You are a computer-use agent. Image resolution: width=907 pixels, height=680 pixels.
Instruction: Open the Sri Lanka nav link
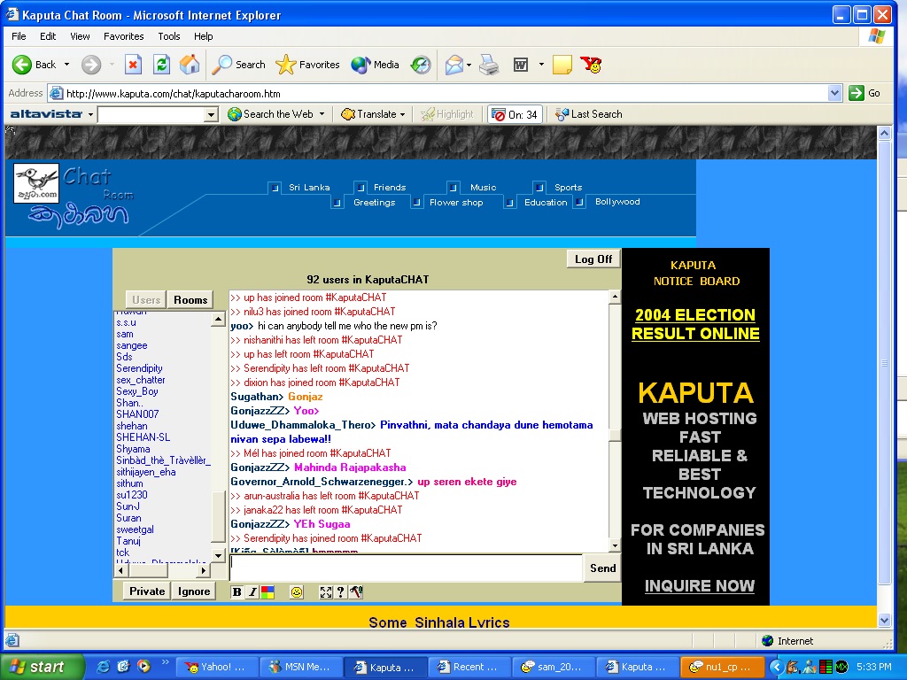(309, 188)
